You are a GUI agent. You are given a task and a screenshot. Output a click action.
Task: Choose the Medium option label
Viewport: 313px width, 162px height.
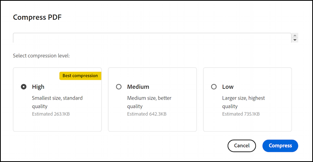click(x=138, y=87)
